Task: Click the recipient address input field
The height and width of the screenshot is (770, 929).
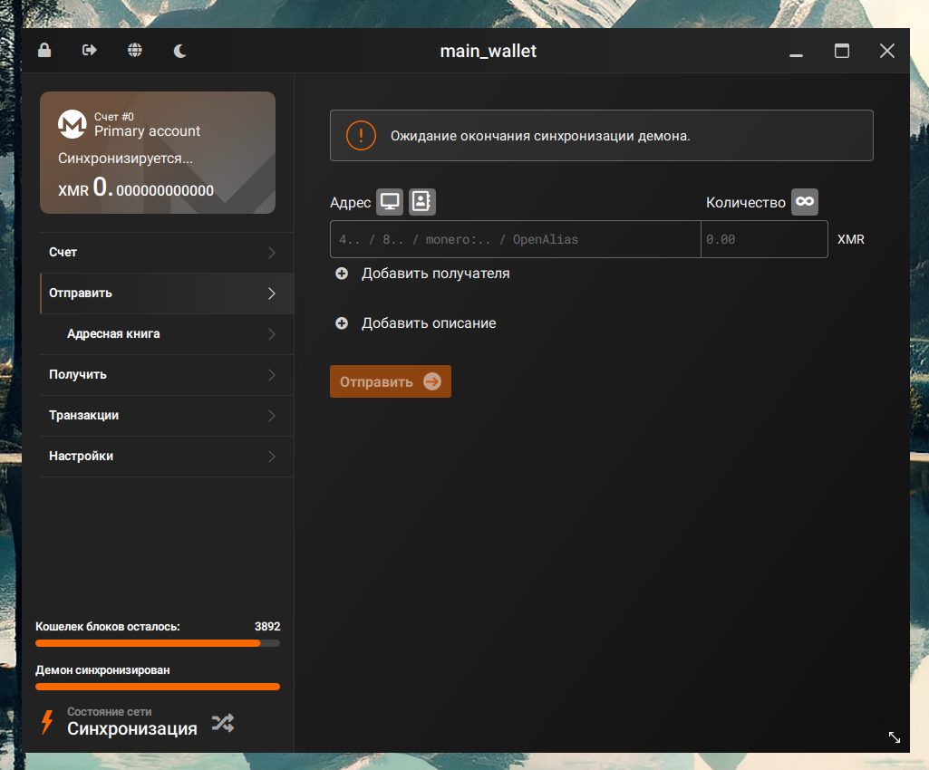Action: coord(515,240)
